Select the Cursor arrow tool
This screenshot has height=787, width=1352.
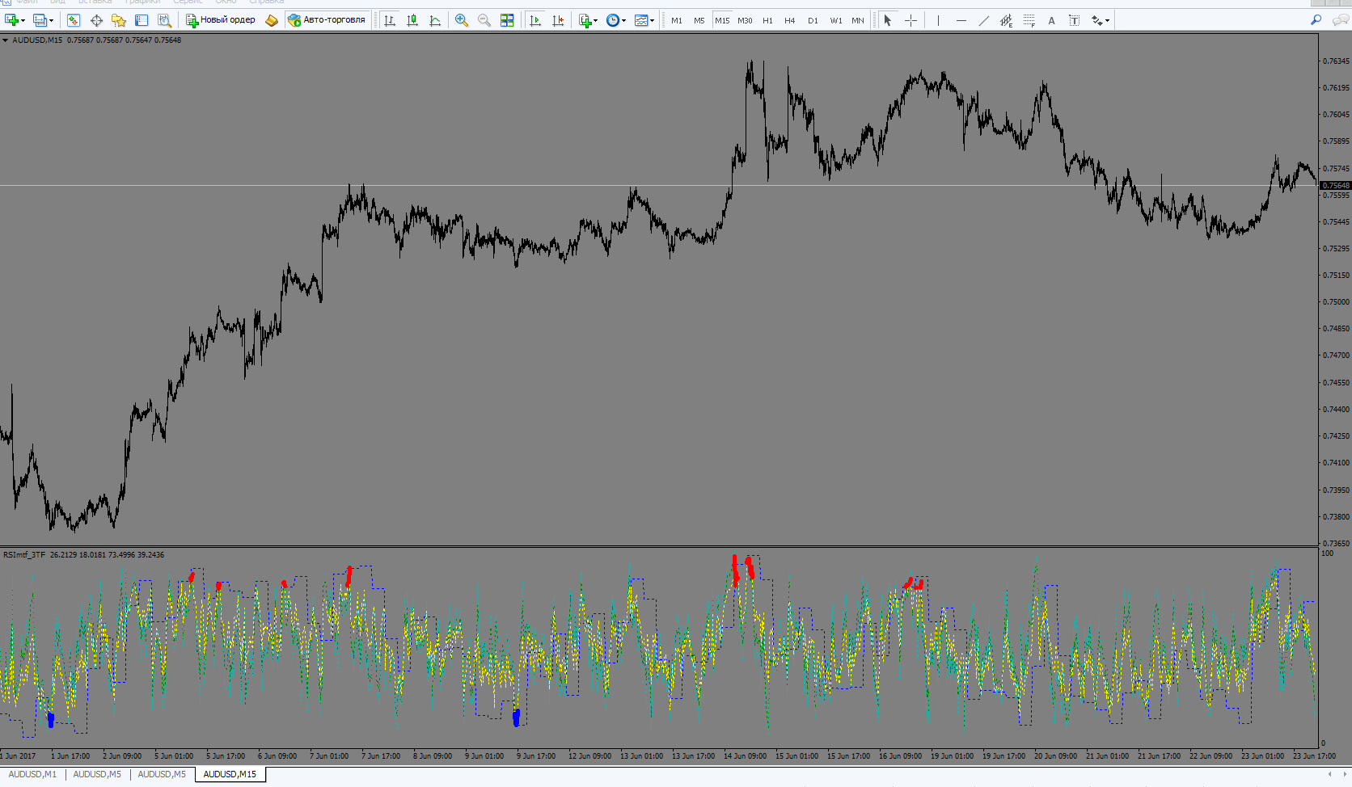[888, 20]
